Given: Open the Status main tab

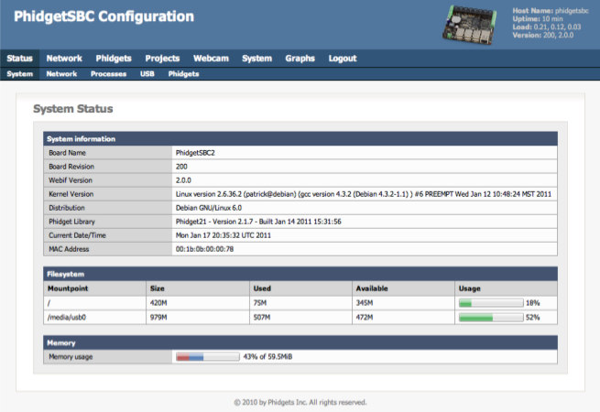Looking at the screenshot, I should (19, 59).
